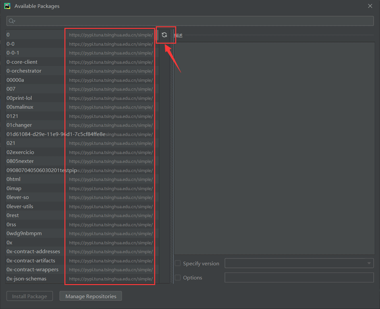Select the 0-orchestrator package

[x=24, y=71]
